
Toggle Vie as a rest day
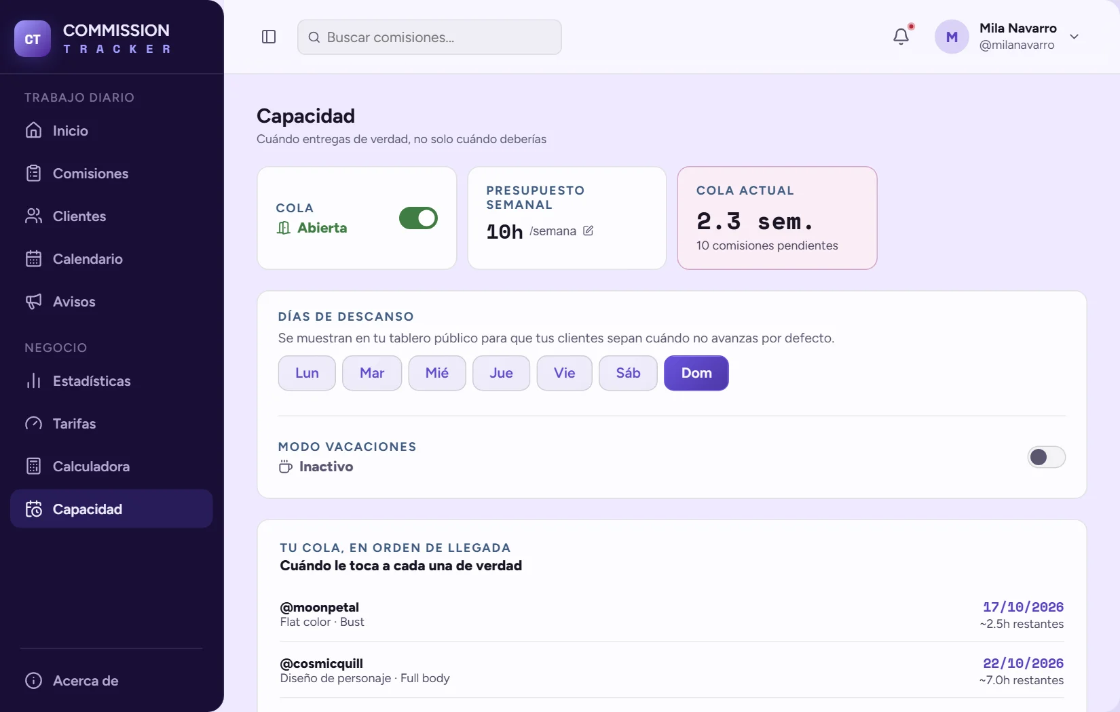(564, 373)
